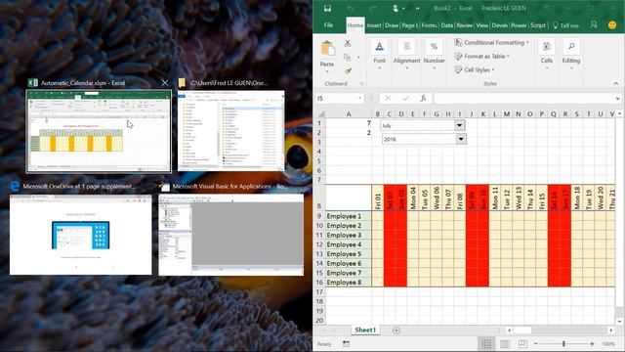The height and width of the screenshot is (352, 625).
Task: Open the month dropdown showing July
Action: coord(459,125)
